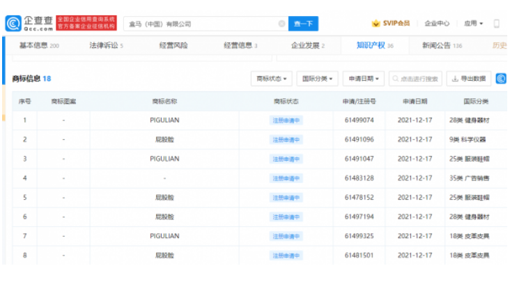Click the 导出数据 export button
The width and height of the screenshot is (517, 282).
tap(469, 79)
